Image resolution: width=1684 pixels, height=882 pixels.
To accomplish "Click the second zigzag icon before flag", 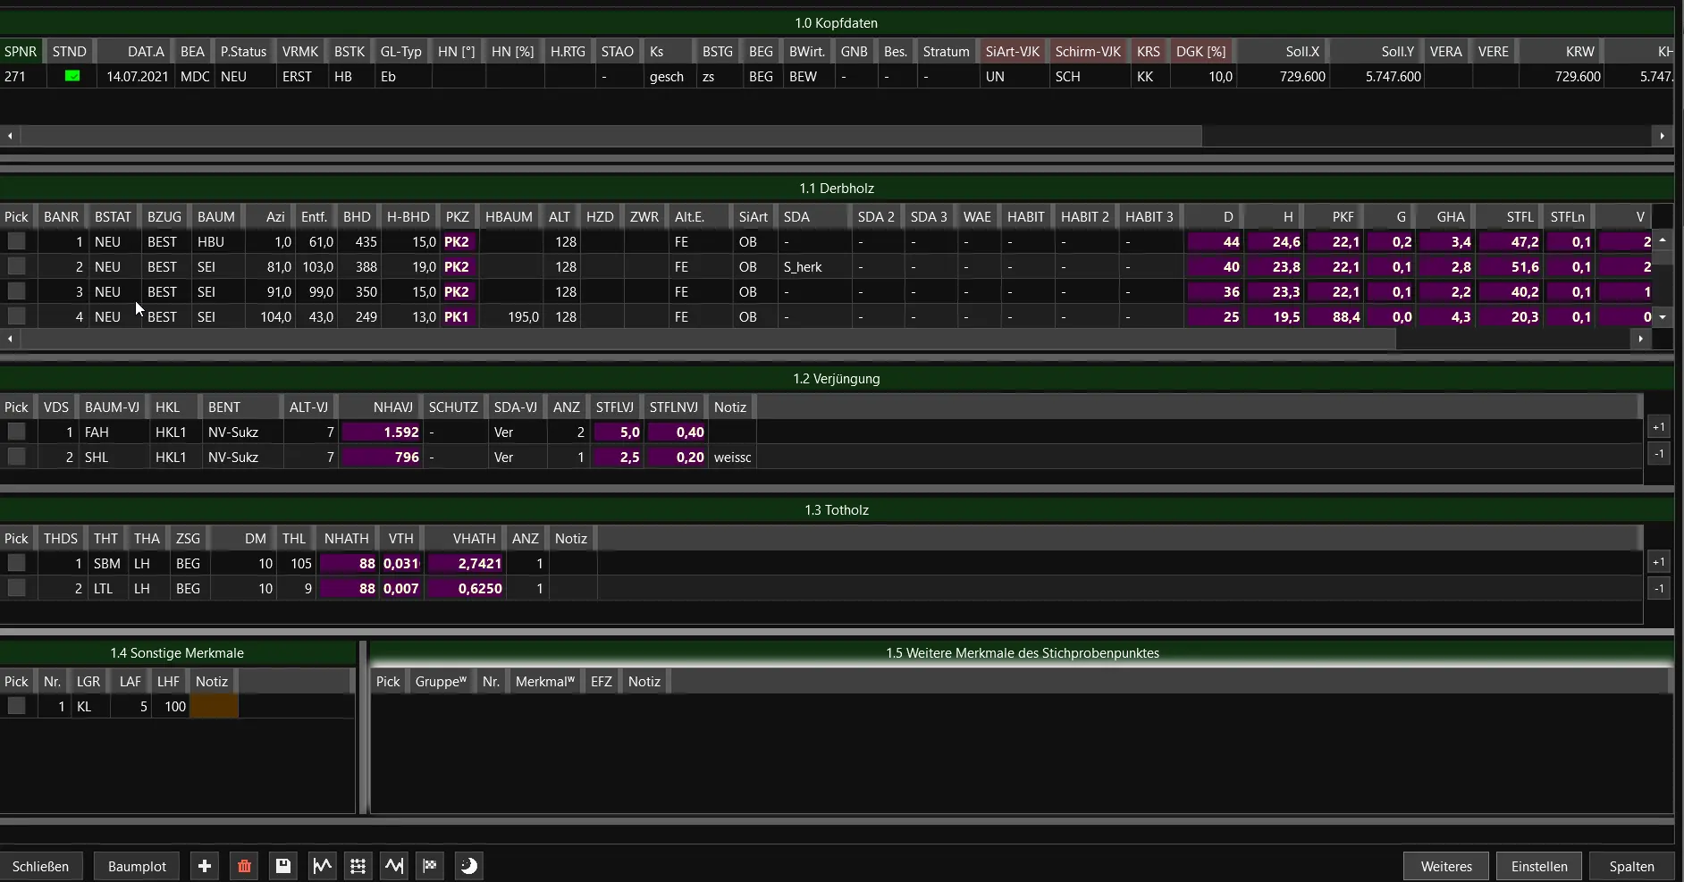I will [x=393, y=866].
